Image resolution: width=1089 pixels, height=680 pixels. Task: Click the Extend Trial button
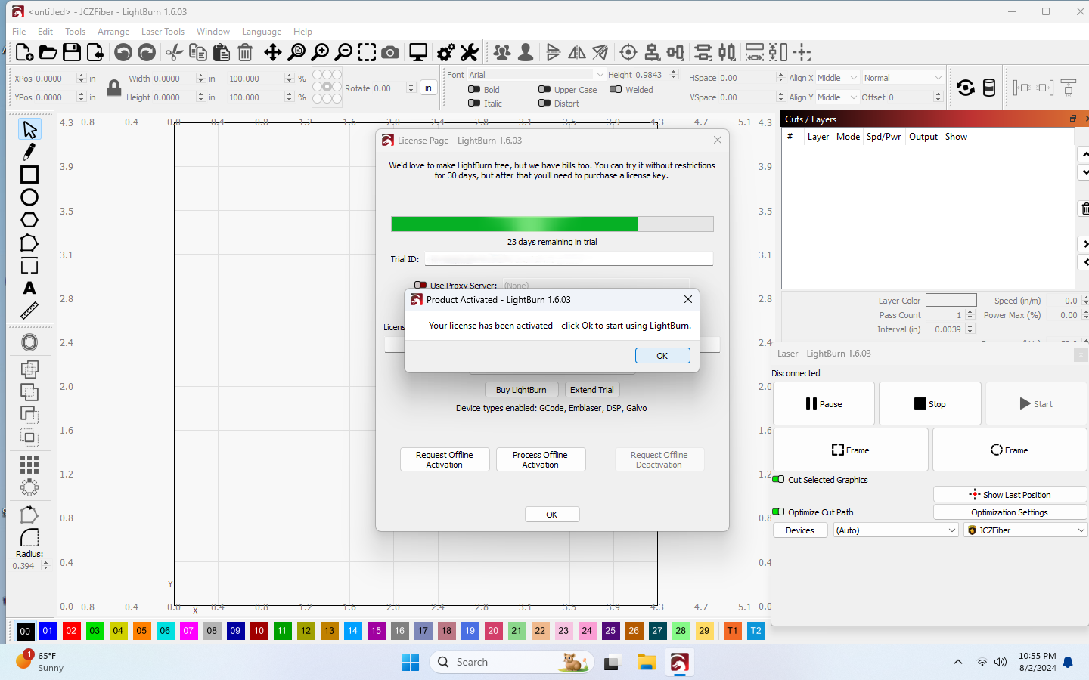pos(591,390)
